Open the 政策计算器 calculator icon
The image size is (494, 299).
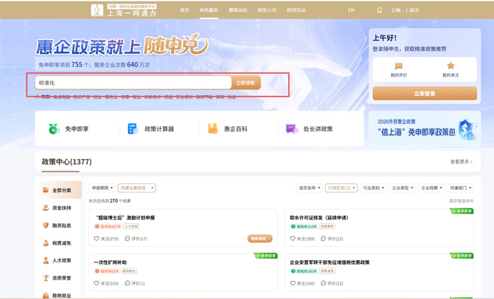(133, 129)
